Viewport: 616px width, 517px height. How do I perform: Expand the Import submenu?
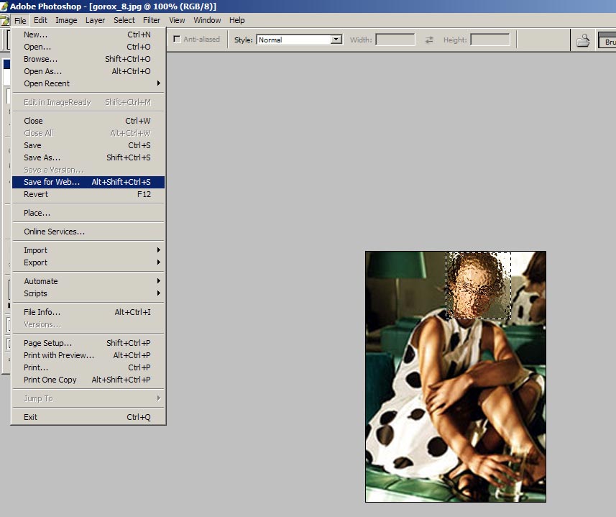coord(88,250)
